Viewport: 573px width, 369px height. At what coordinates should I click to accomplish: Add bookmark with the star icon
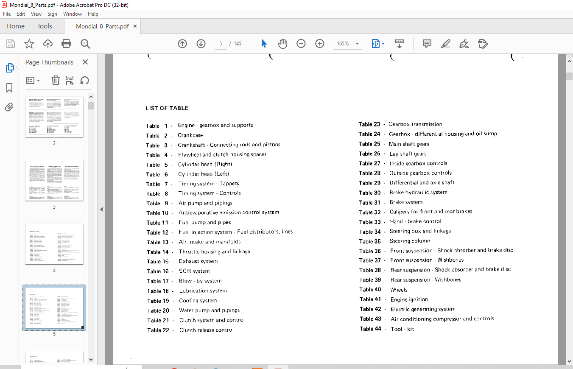pyautogui.click(x=29, y=44)
